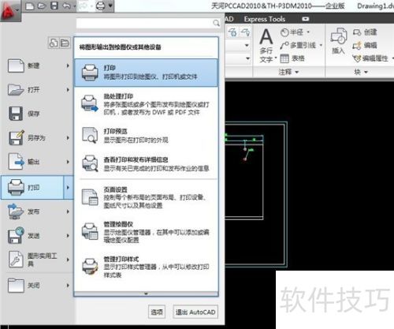394x329 pixels.
Task: Click the search magnifier icon
Action: 216,23
